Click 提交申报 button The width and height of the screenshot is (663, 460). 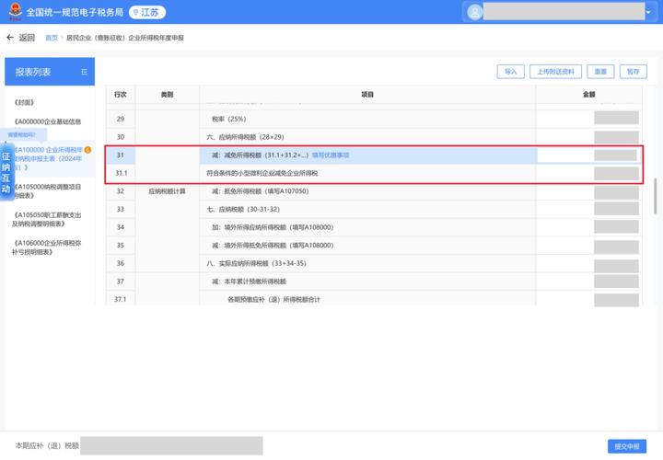coord(627,446)
